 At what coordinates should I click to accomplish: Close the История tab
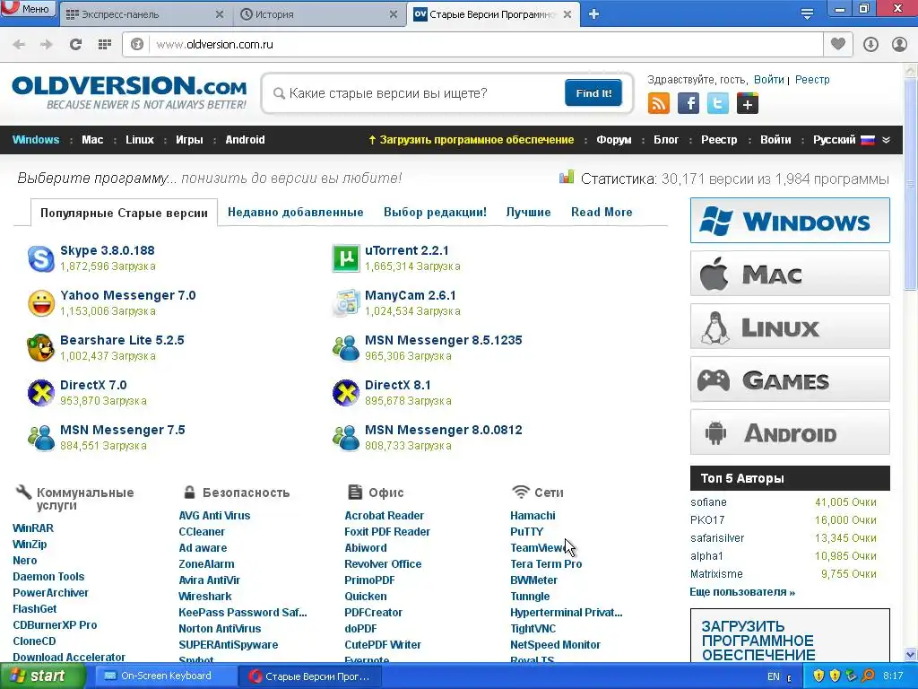click(x=394, y=14)
